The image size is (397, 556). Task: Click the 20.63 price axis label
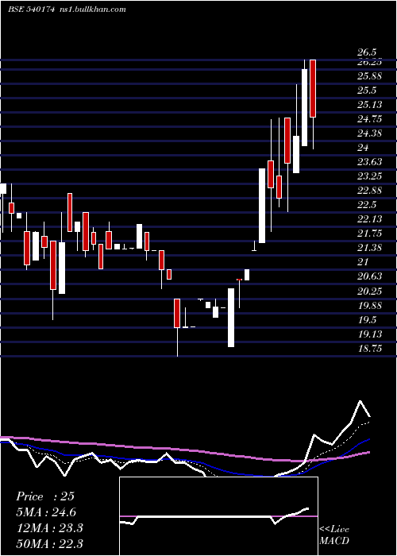(369, 276)
